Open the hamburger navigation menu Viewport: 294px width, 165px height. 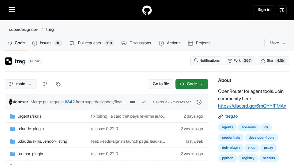[12, 9]
